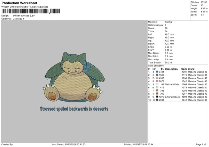The height and width of the screenshot is (147, 209).
Task: Click the Stitches value 16150
Action: [204, 2]
